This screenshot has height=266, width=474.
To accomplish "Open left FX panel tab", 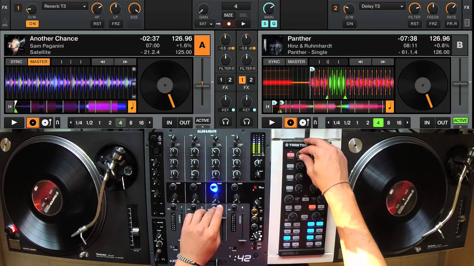I will tap(4, 7).
